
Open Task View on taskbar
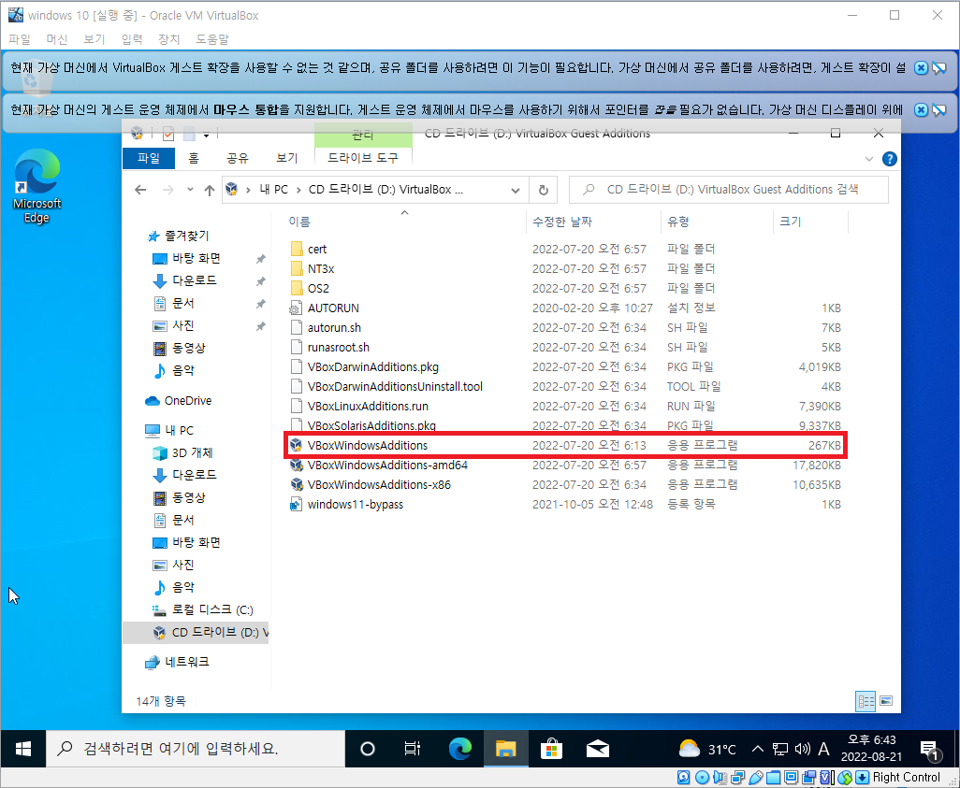click(x=413, y=749)
